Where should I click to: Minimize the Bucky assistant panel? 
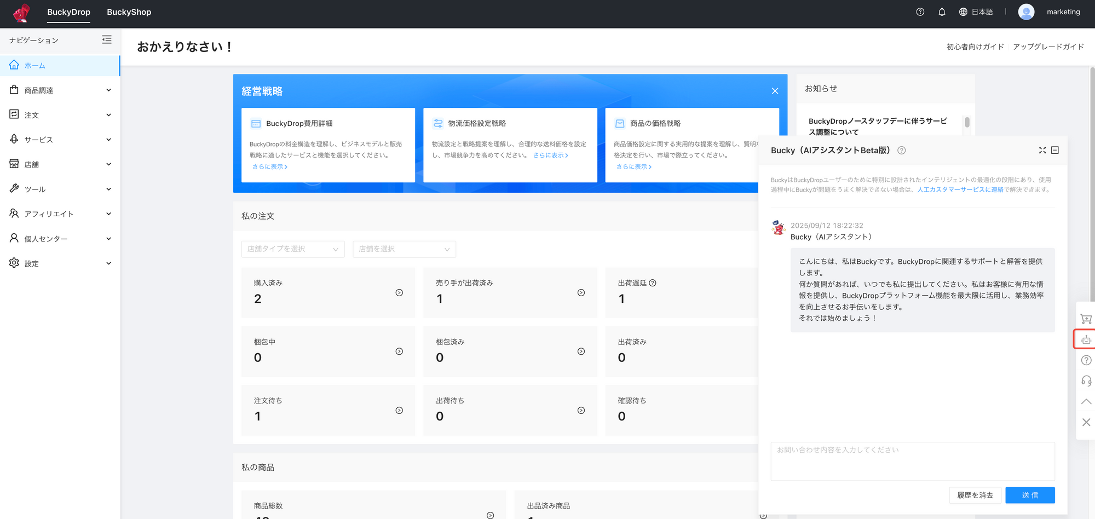1055,150
